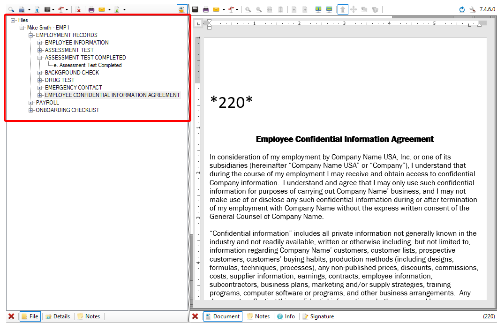Viewport: 497px width, 323px height.
Task: Click the *220* barcode text in the document
Action: pyautogui.click(x=231, y=102)
